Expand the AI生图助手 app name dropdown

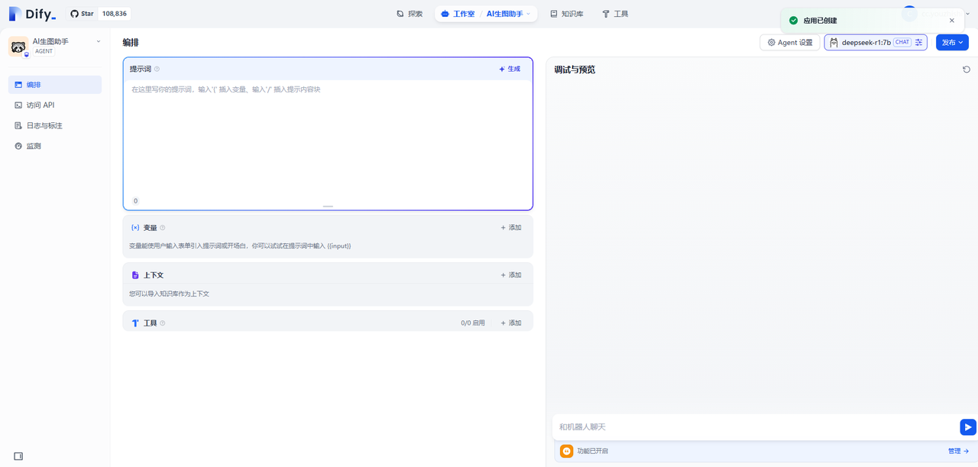99,41
